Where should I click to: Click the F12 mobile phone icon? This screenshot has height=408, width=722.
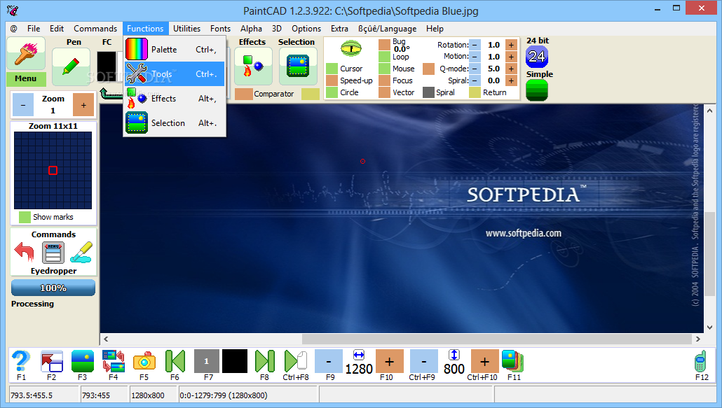coord(700,361)
